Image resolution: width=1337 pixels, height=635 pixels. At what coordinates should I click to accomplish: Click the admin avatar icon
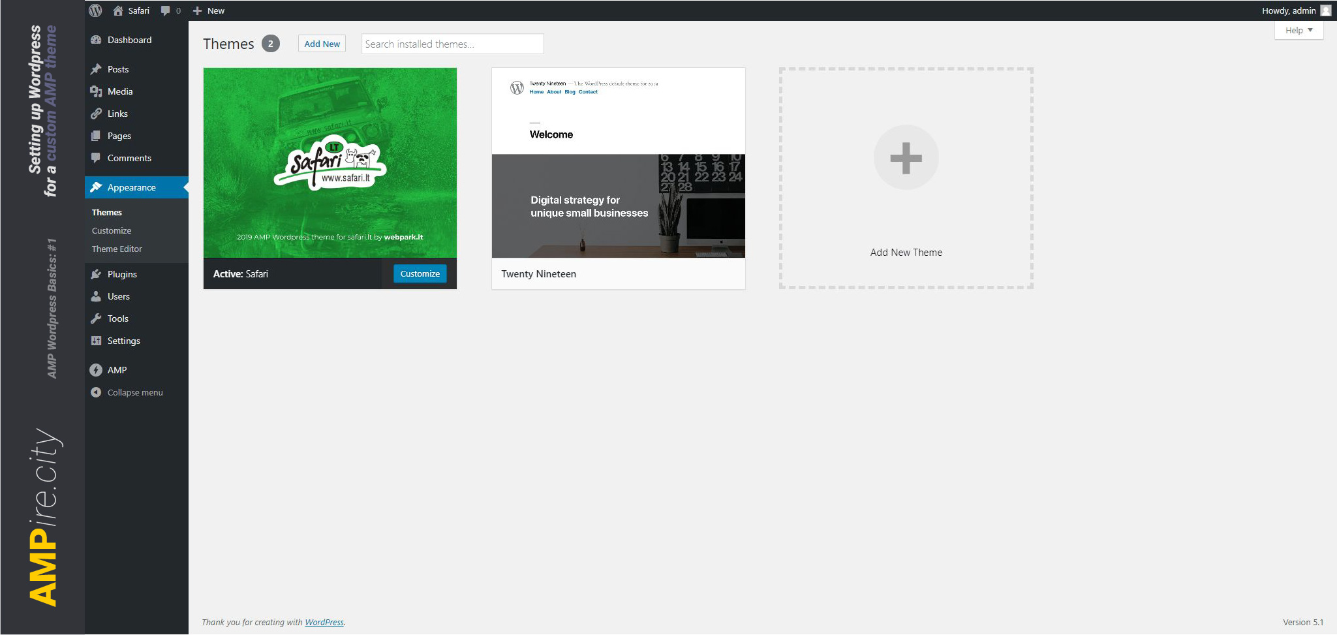[1325, 10]
